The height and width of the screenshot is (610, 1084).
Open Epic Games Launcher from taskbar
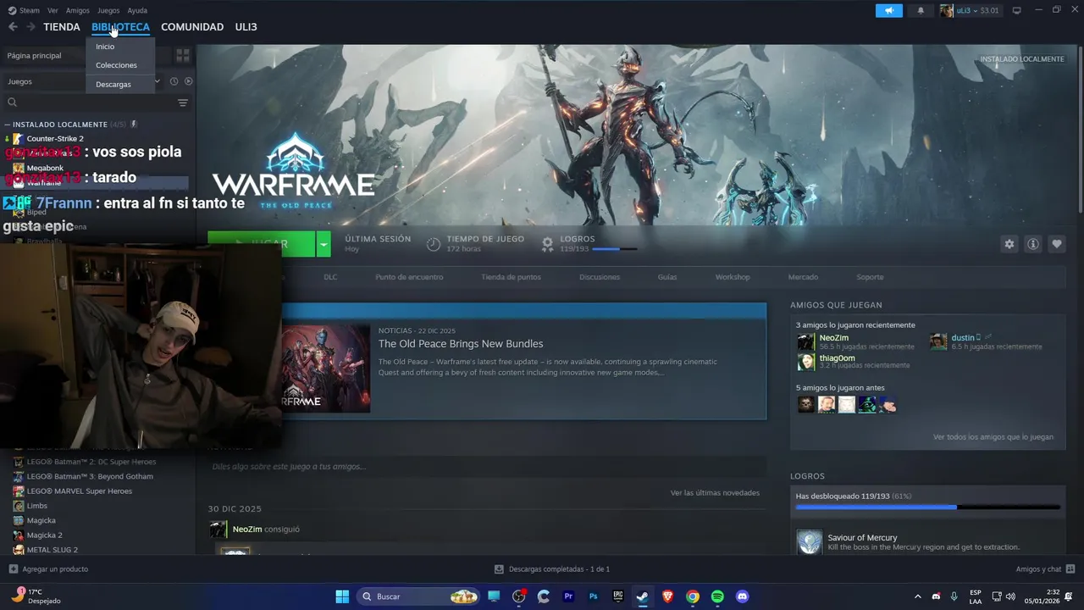point(618,596)
